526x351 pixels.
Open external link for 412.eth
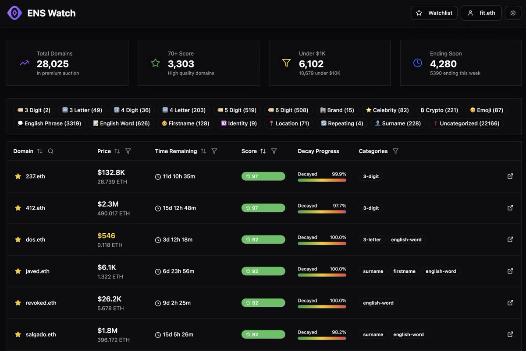(510, 208)
